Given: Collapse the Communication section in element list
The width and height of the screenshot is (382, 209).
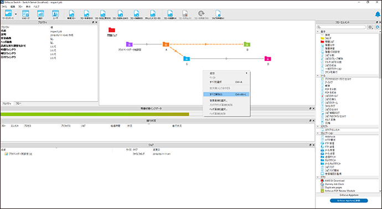Looking at the screenshot, I should click(318, 133).
